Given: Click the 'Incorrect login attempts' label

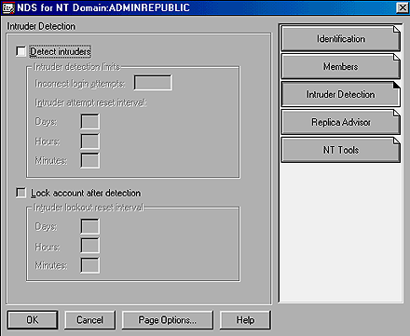Looking at the screenshot, I should [80, 84].
